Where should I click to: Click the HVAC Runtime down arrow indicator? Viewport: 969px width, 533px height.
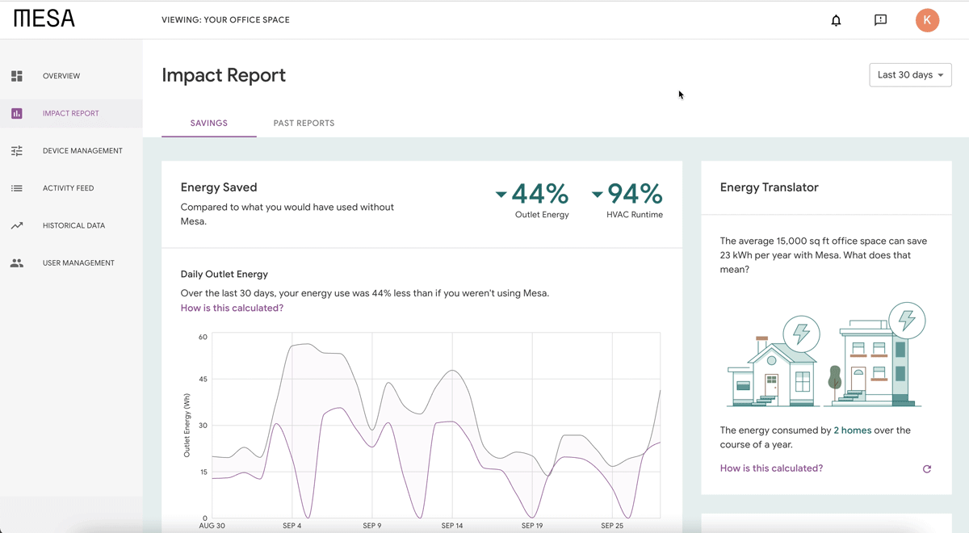point(597,195)
